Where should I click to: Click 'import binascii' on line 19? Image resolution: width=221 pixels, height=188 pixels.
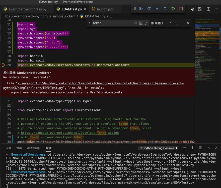(x=31, y=60)
